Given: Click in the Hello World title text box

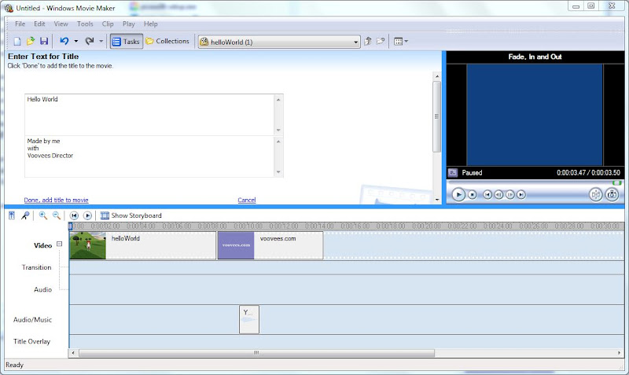Looking at the screenshot, I should coord(149,115).
